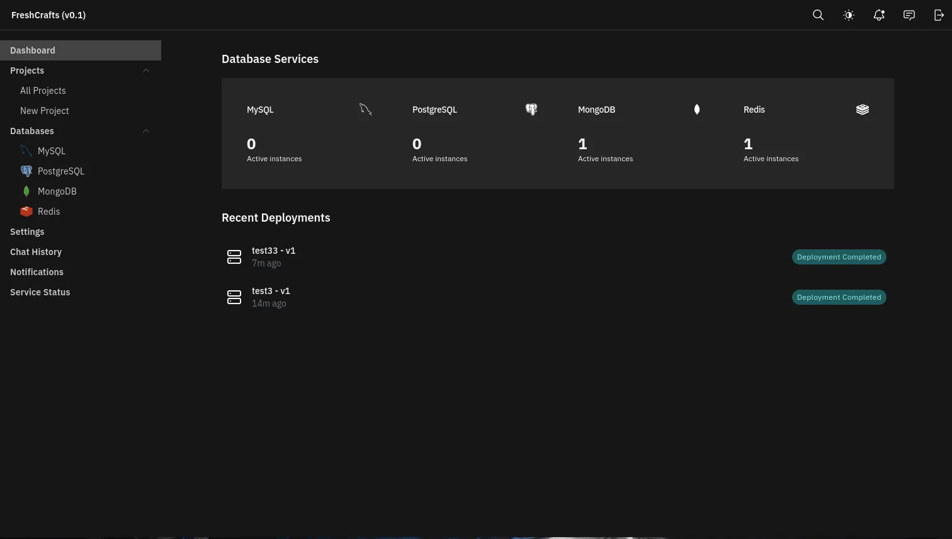Open All Projects in sidebar
This screenshot has width=952, height=539.
tap(43, 91)
